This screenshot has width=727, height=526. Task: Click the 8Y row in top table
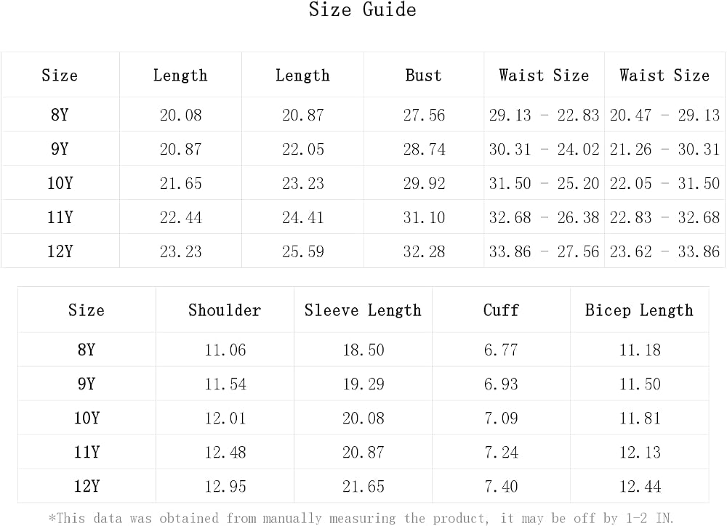363,115
